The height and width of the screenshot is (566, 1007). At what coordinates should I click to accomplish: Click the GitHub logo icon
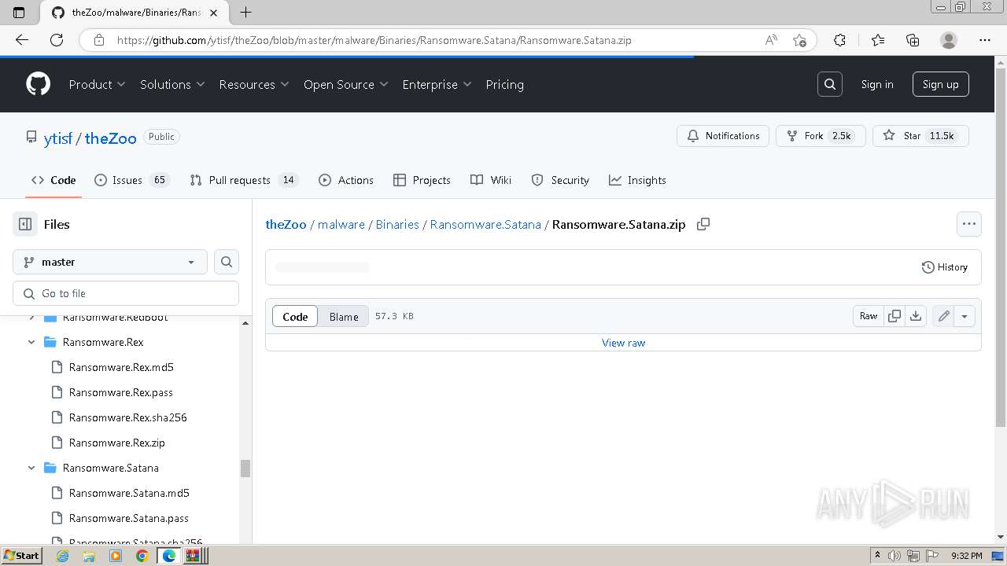[38, 84]
